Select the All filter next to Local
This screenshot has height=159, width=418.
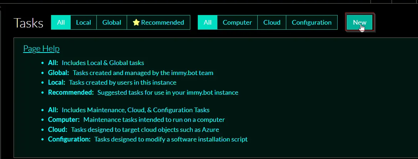tap(61, 23)
